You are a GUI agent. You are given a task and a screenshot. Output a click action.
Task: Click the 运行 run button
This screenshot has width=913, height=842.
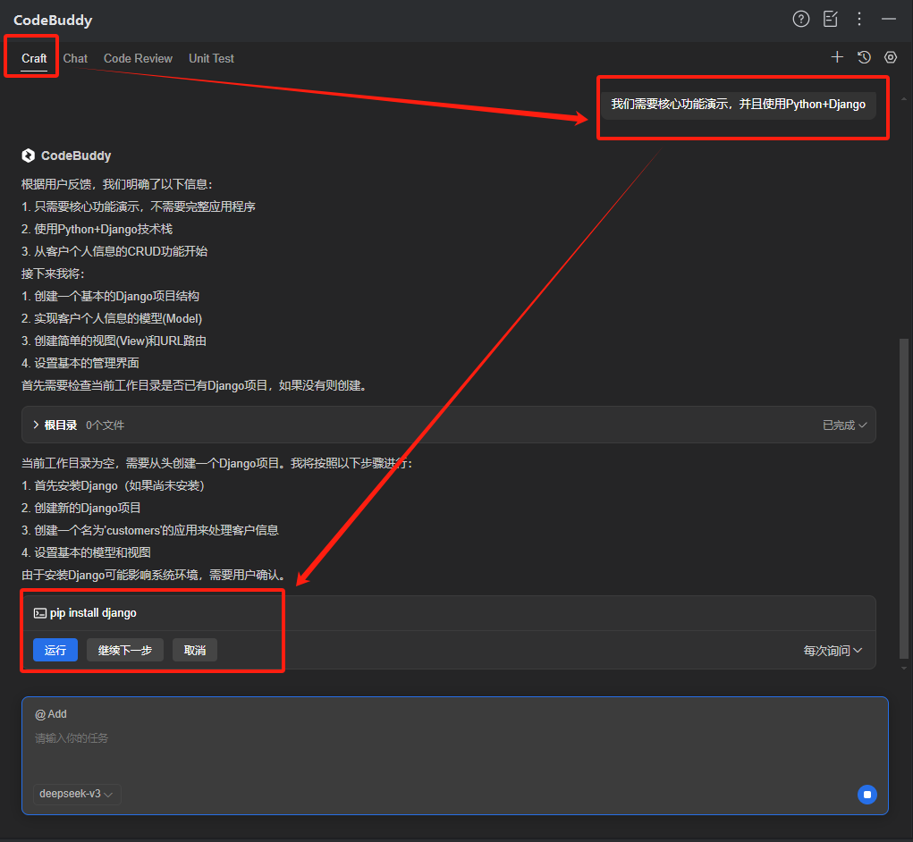[x=55, y=650]
